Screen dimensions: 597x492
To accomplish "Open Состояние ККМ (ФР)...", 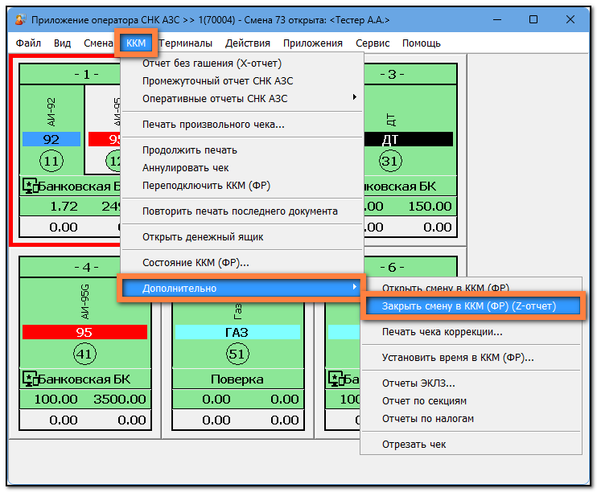I will pos(241,263).
